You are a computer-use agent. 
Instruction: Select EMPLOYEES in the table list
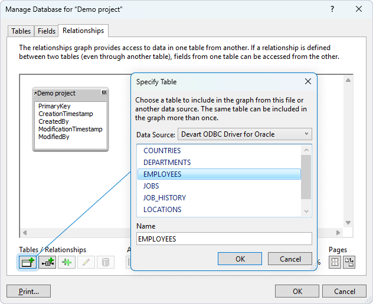[219, 174]
